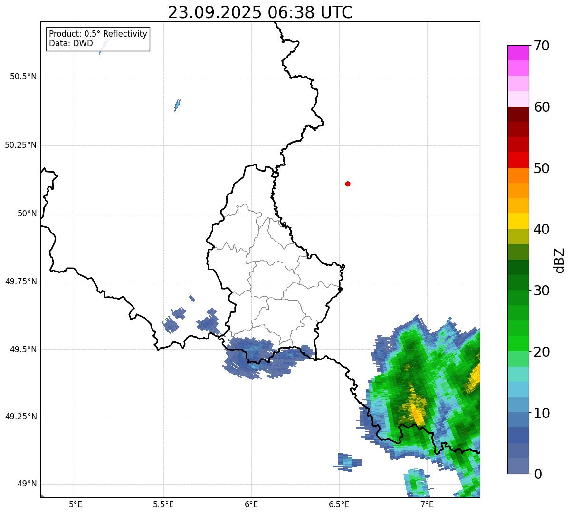Pick the magenta swatch at top of colorbar

pyautogui.click(x=518, y=53)
